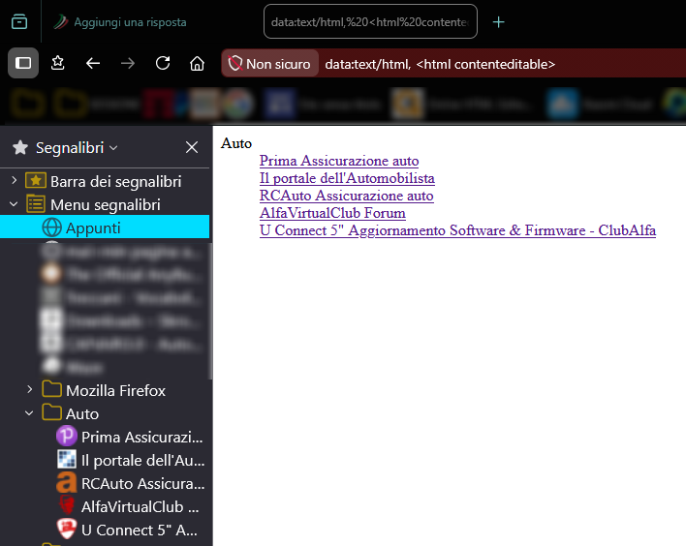Screen dimensions: 686x546
Task: Follow the RCAuto Assicurazione auto link
Action: click(347, 196)
